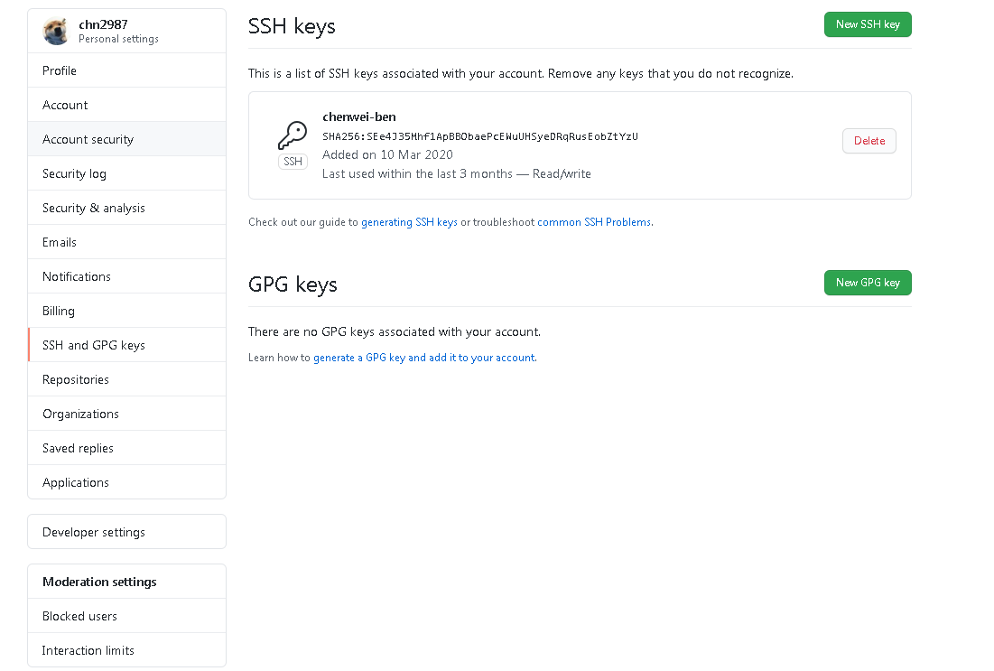
Task: Select Repositories in the sidebar
Action: (x=76, y=379)
